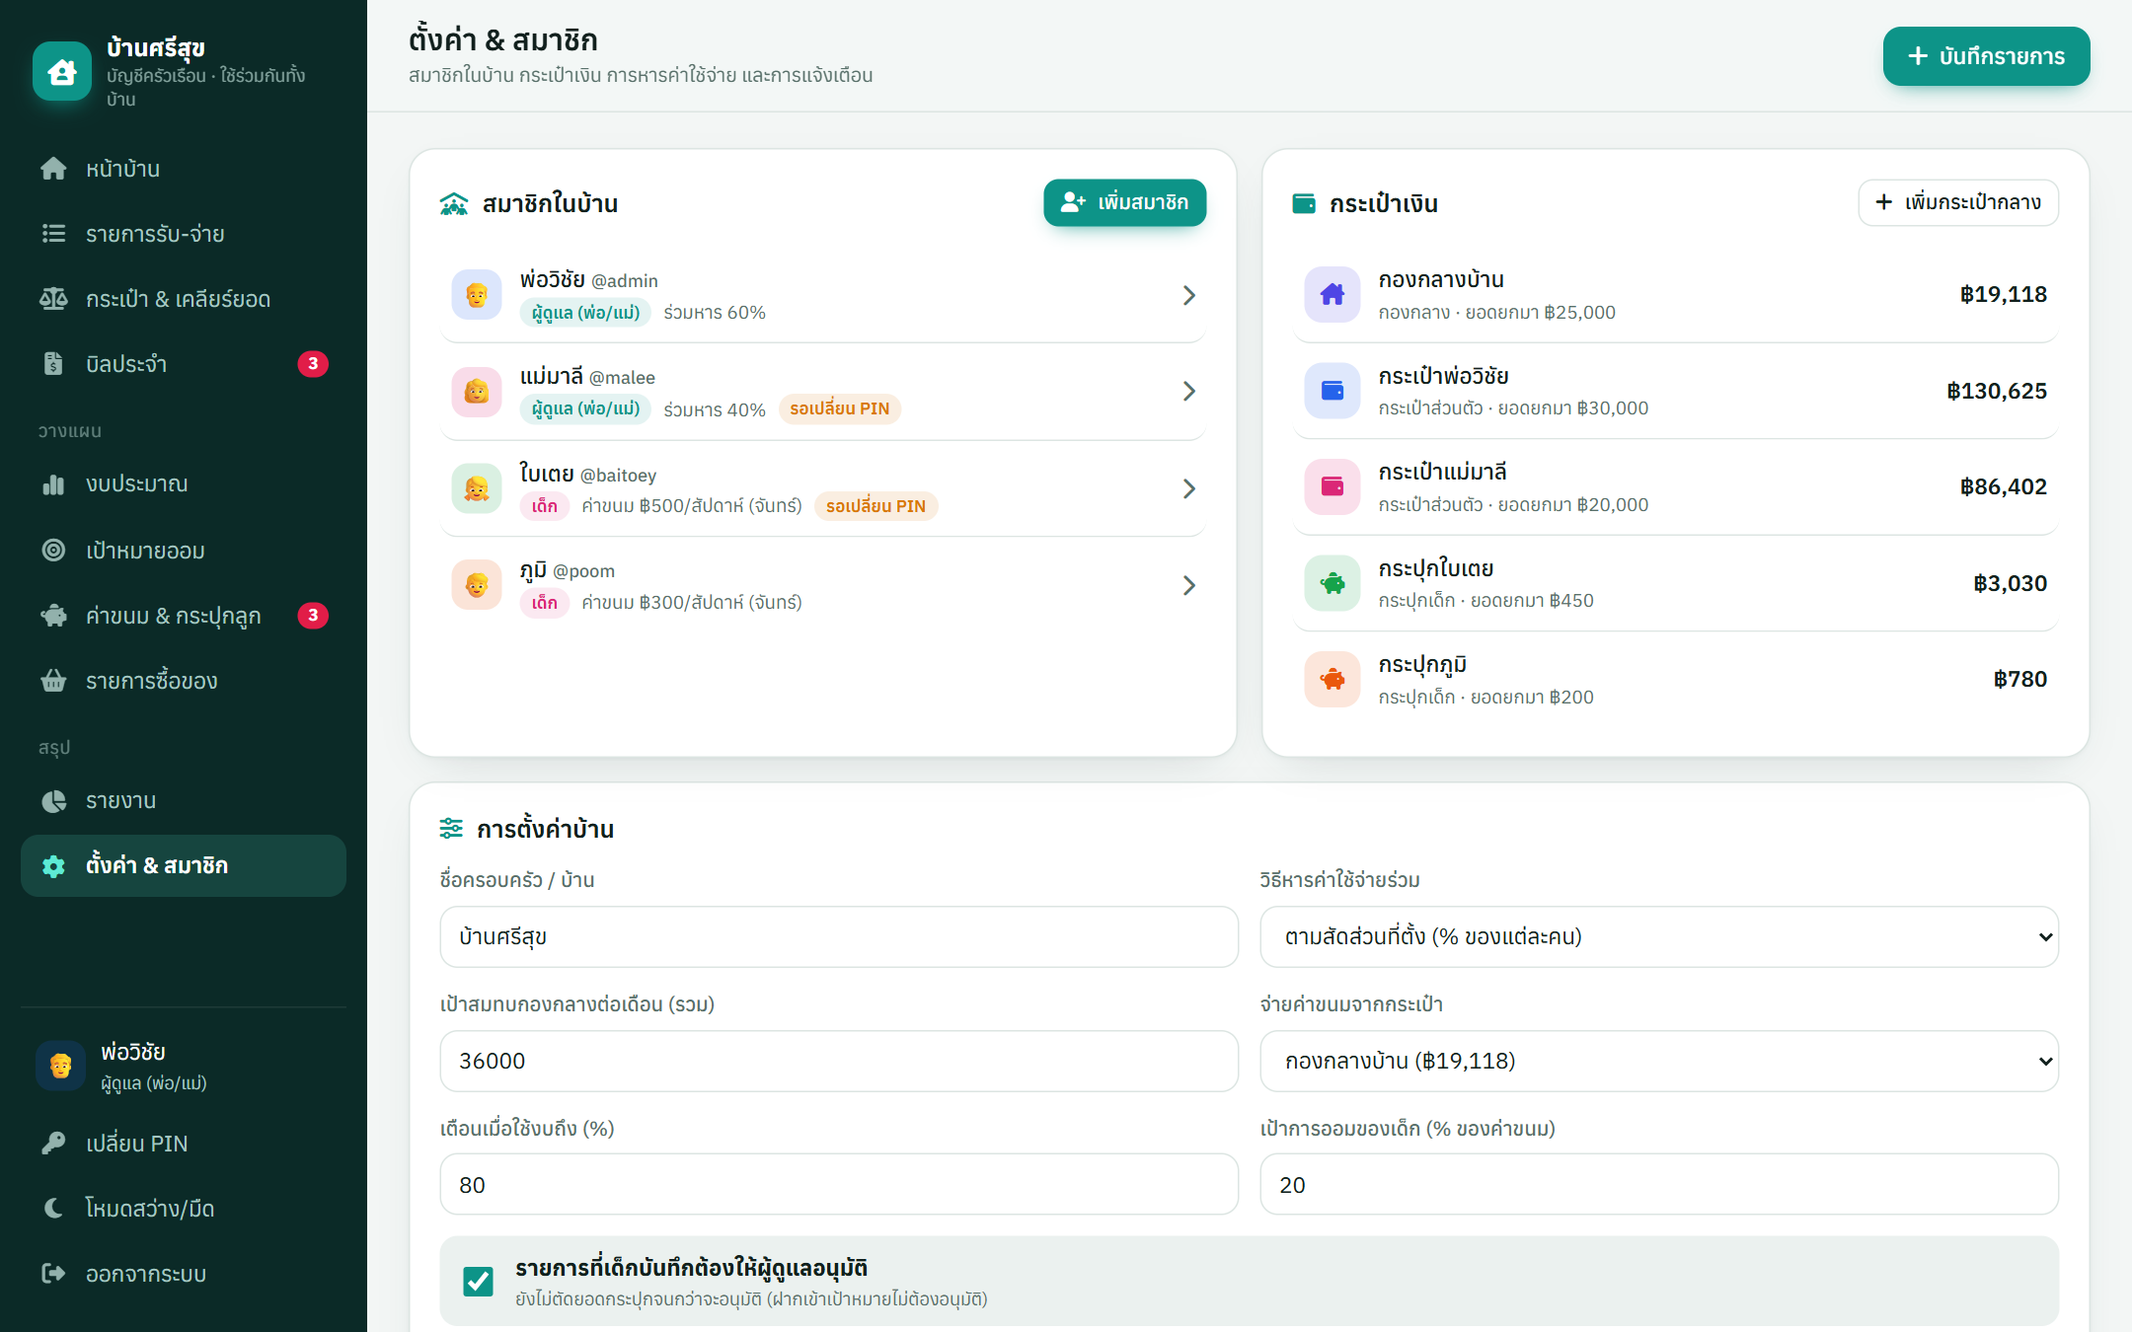Open กระเป๋า & เคลียร์ยอด page

pos(184,299)
